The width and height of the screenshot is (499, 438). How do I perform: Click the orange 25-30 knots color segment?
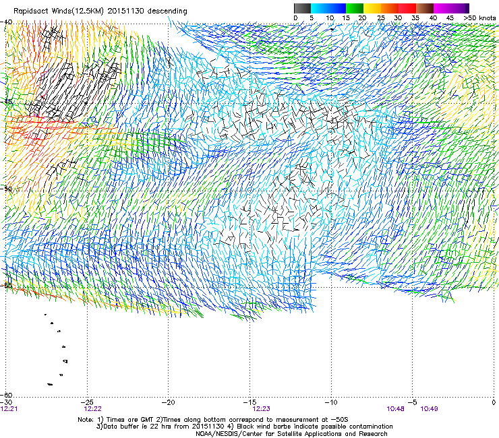(390, 8)
